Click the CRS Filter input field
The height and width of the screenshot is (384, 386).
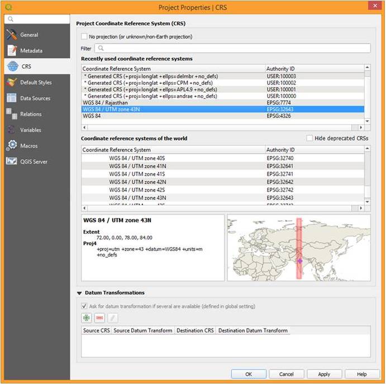(232, 48)
